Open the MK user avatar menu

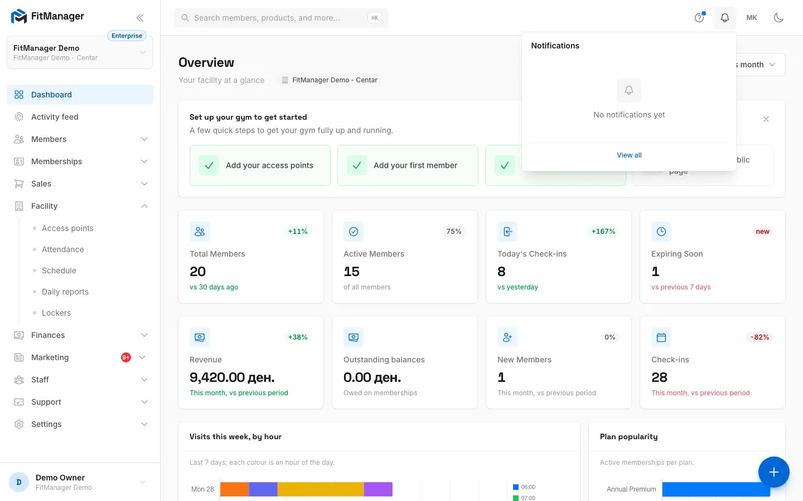[752, 18]
